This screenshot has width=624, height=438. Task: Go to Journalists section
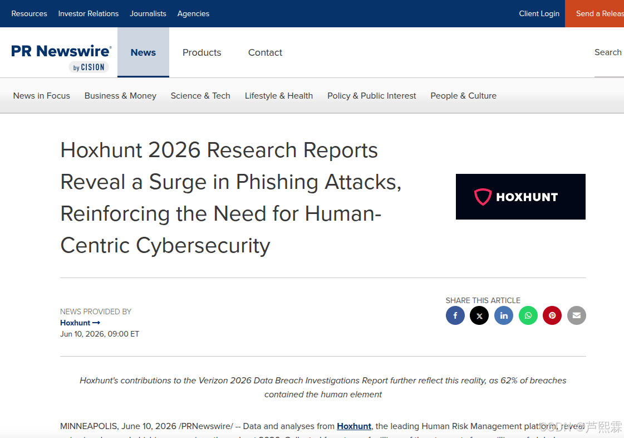(x=148, y=13)
